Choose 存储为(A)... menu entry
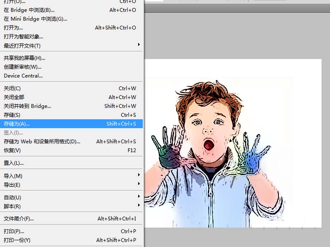The image size is (330, 247). point(71,124)
